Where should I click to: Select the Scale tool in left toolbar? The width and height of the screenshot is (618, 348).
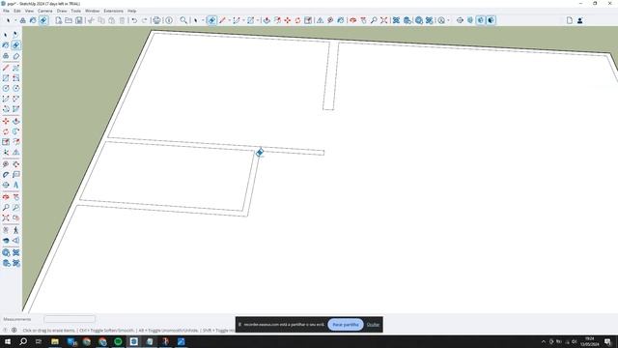pyautogui.click(x=6, y=142)
